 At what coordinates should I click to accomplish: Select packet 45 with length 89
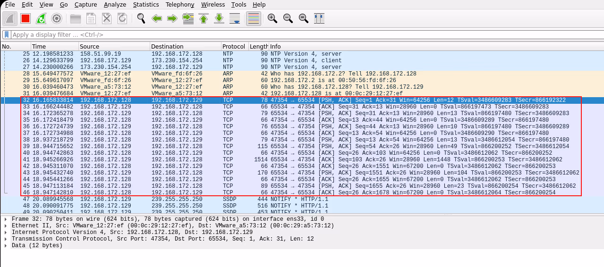pos(302,186)
